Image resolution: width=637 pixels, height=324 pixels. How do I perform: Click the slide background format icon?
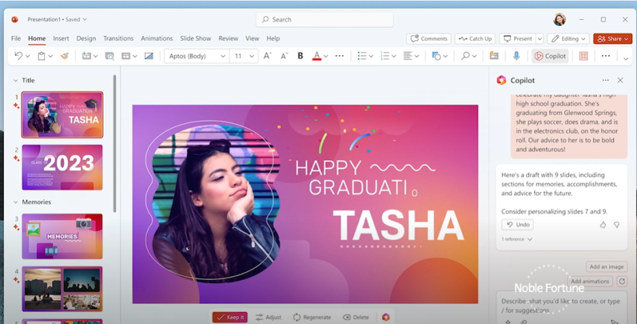click(148, 56)
